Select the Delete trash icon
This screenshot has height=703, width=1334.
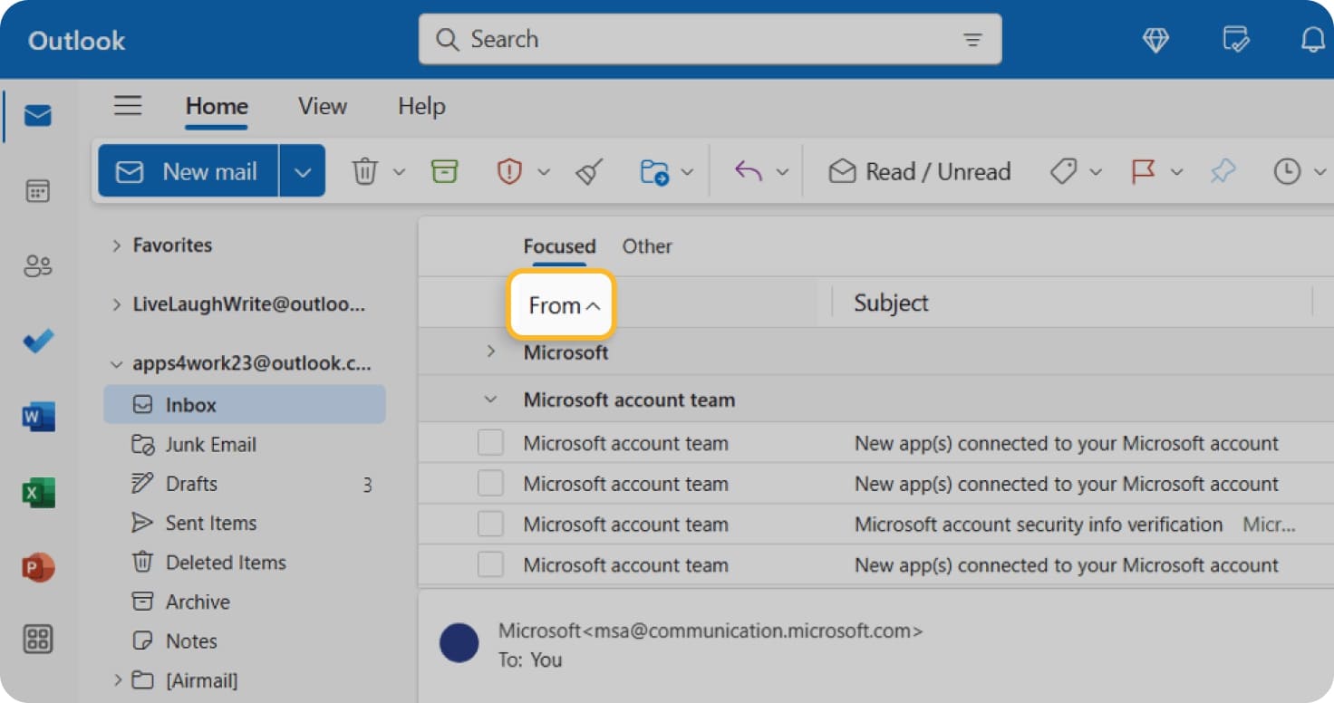[x=363, y=171]
